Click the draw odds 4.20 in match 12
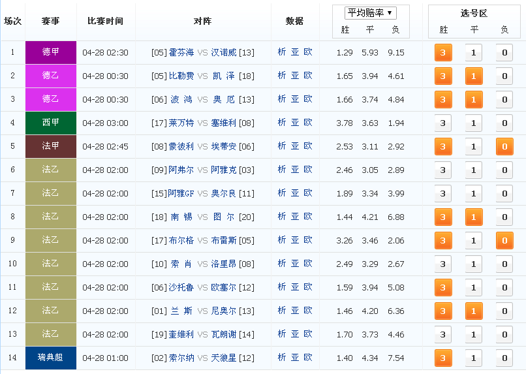This screenshot has height=374, width=526. click(x=370, y=311)
